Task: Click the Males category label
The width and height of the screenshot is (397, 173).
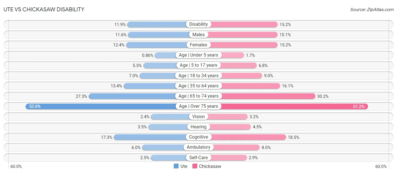Action: point(198,34)
